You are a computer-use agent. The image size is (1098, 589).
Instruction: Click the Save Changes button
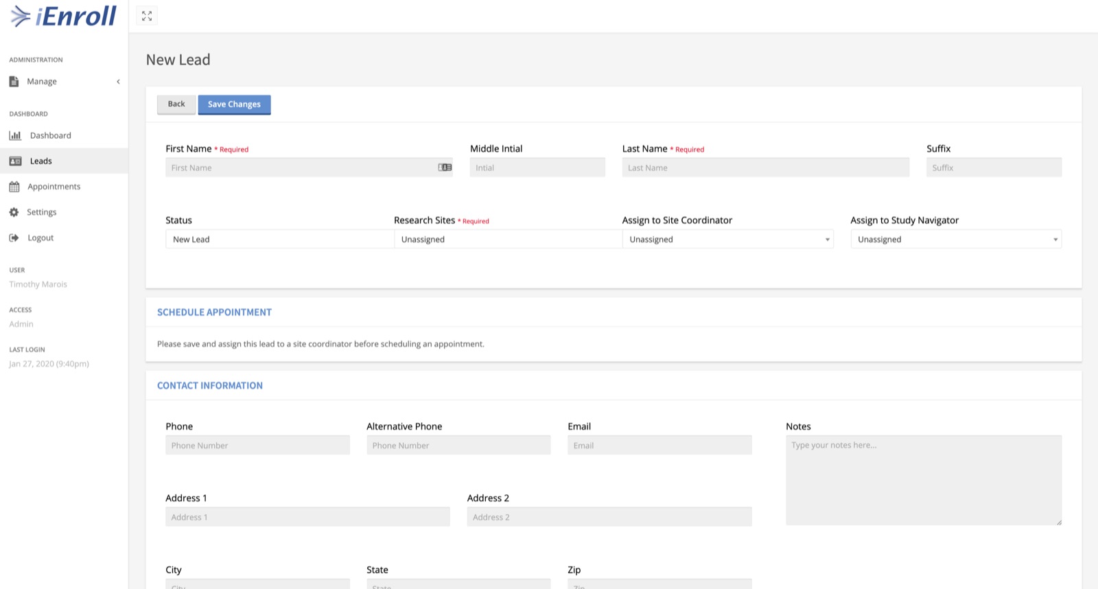click(234, 104)
